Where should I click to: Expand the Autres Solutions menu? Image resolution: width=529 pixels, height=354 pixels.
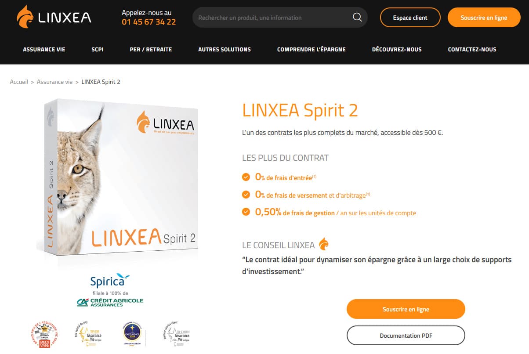225,50
